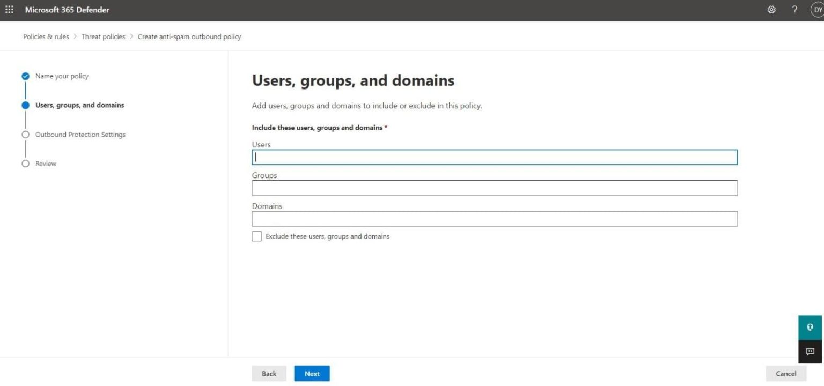Click the checkmark on completed Name your policy step
The width and height of the screenshot is (824, 386).
click(x=25, y=76)
